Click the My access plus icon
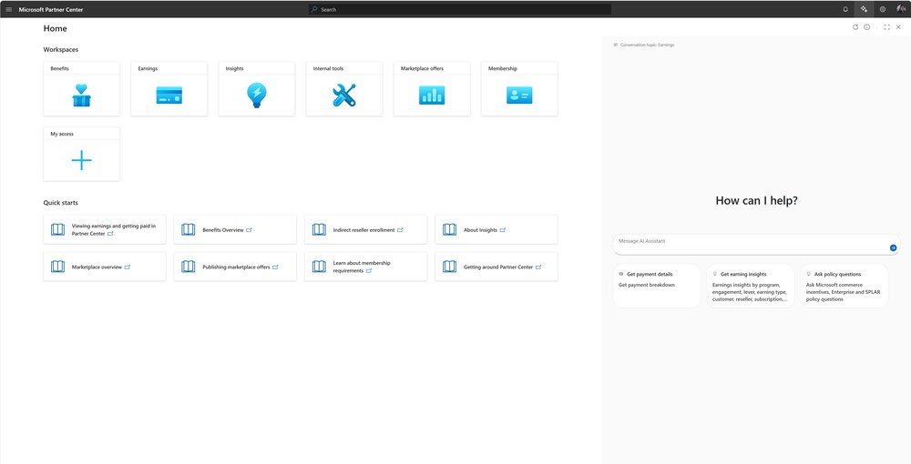 (x=81, y=160)
